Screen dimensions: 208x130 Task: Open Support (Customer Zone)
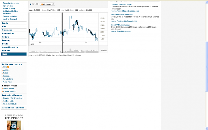click(13, 98)
